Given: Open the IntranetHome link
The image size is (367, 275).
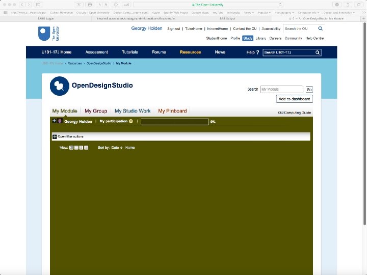Looking at the screenshot, I should 218,29.
